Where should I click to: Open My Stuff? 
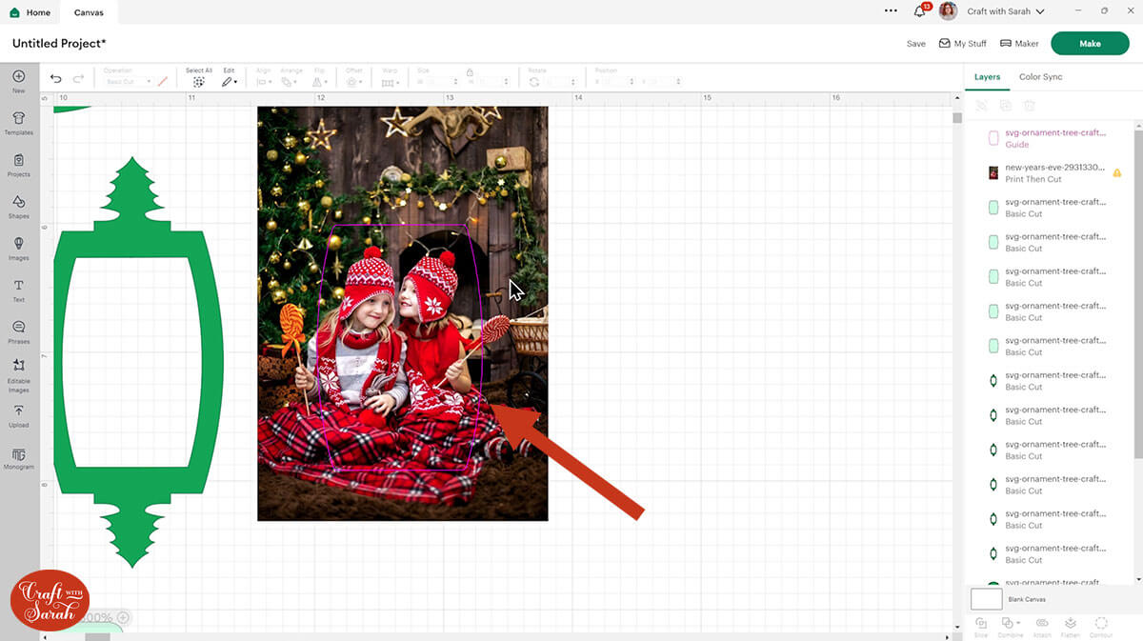(x=963, y=44)
